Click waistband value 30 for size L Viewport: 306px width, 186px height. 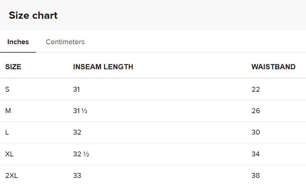(x=256, y=132)
